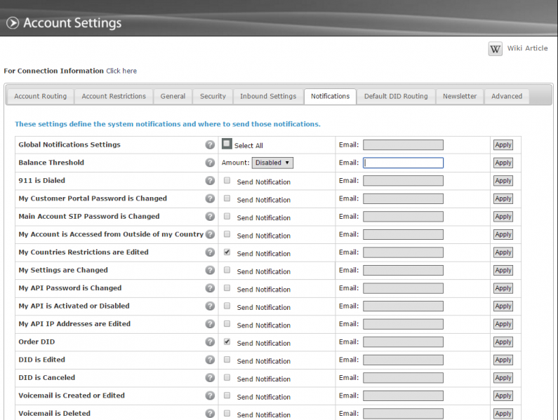Screen dimensions: 558x420
Task: Open the Wiki Article icon
Action: (495, 49)
